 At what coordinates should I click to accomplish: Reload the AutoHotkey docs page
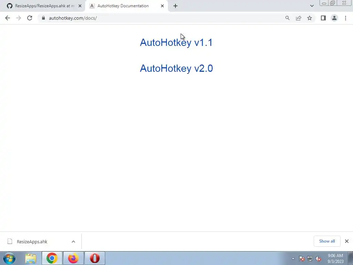30,18
